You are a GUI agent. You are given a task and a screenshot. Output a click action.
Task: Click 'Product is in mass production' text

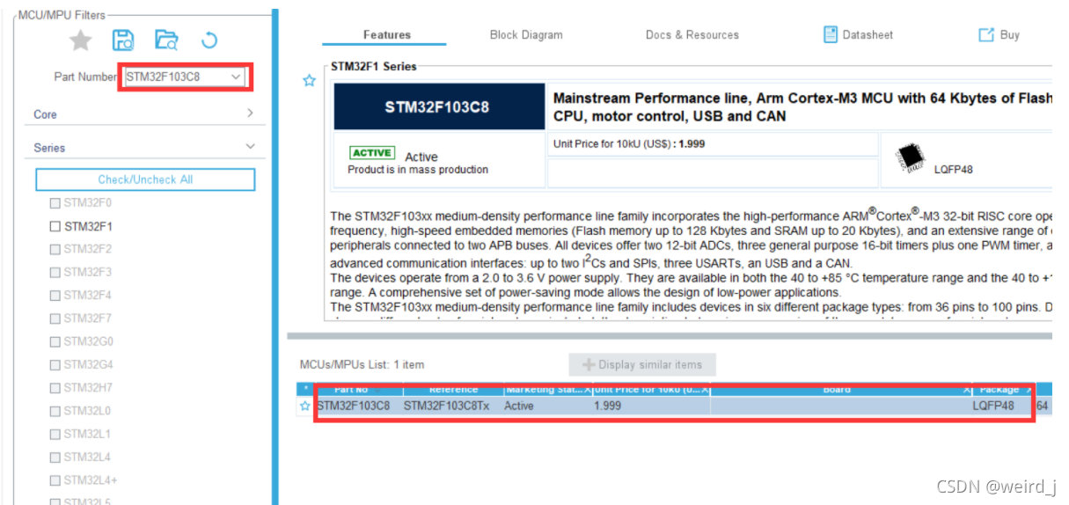coord(418,170)
